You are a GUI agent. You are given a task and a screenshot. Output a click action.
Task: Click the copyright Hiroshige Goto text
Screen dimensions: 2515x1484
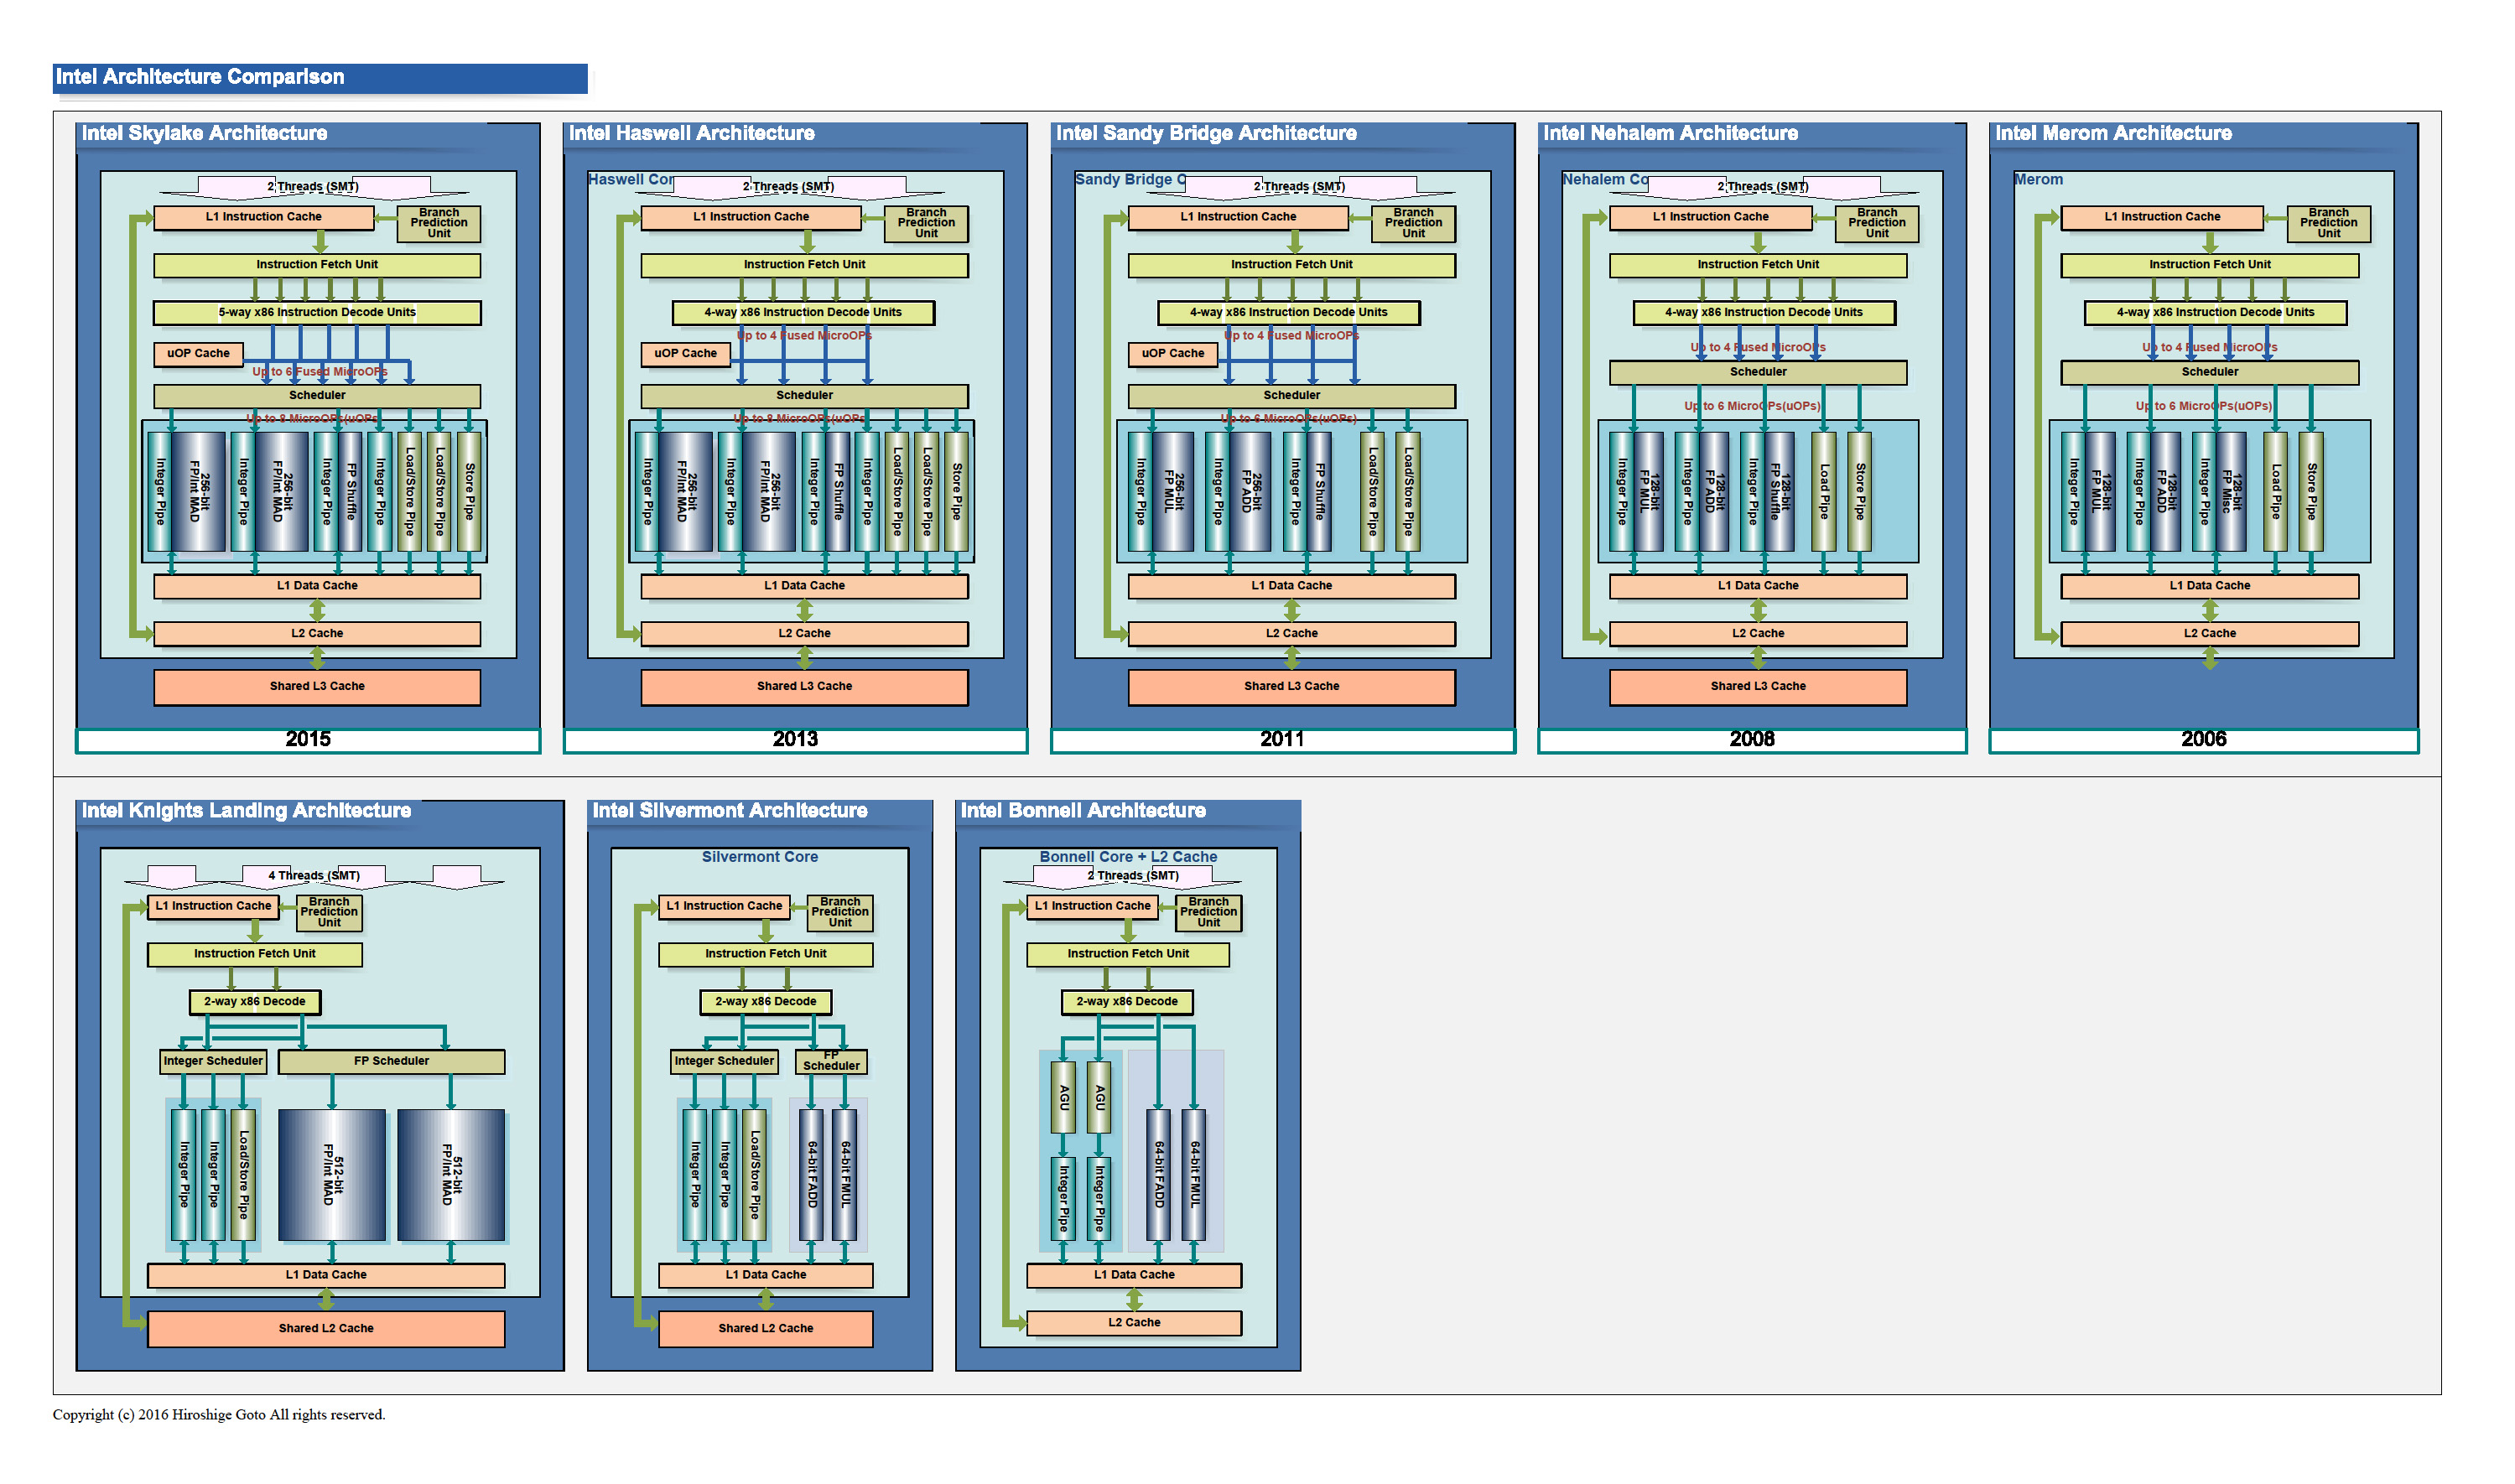[x=219, y=1415]
